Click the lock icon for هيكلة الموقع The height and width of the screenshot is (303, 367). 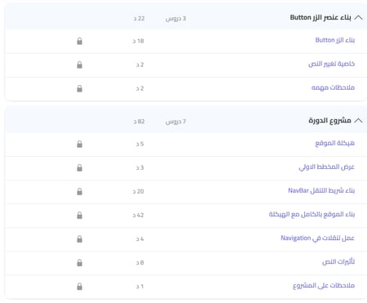[x=79, y=144]
